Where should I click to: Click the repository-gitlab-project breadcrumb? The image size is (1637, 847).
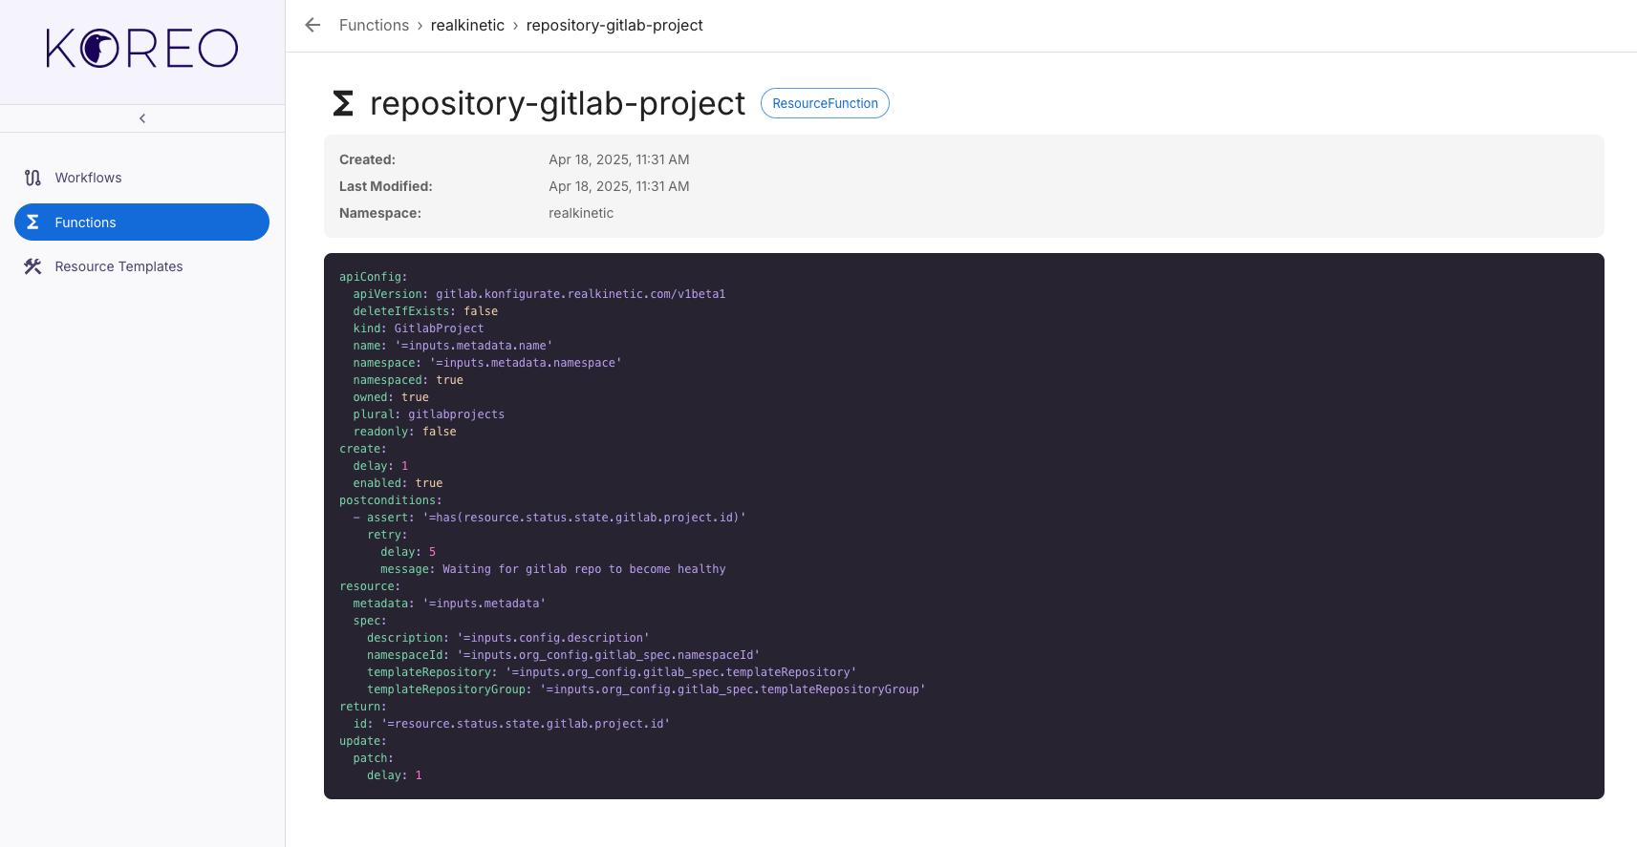click(614, 25)
